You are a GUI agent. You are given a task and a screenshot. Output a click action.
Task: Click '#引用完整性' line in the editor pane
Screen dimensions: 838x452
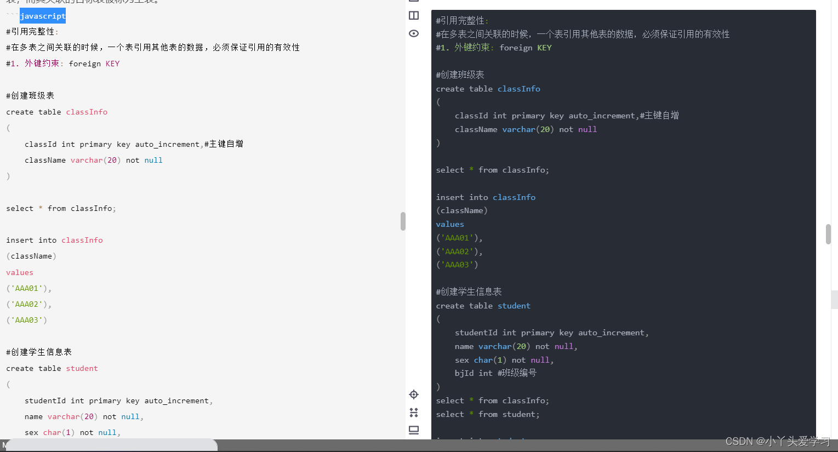click(x=32, y=32)
